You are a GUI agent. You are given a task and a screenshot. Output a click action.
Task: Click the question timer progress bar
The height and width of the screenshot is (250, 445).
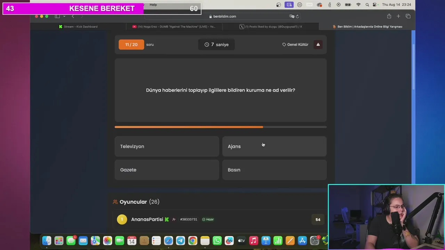coord(220,127)
